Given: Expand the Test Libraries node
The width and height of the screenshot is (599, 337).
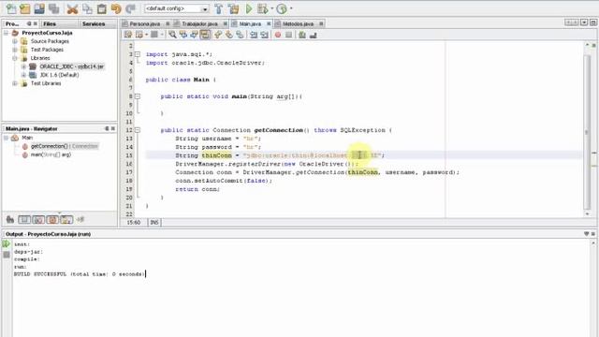Looking at the screenshot, I should 15,83.
